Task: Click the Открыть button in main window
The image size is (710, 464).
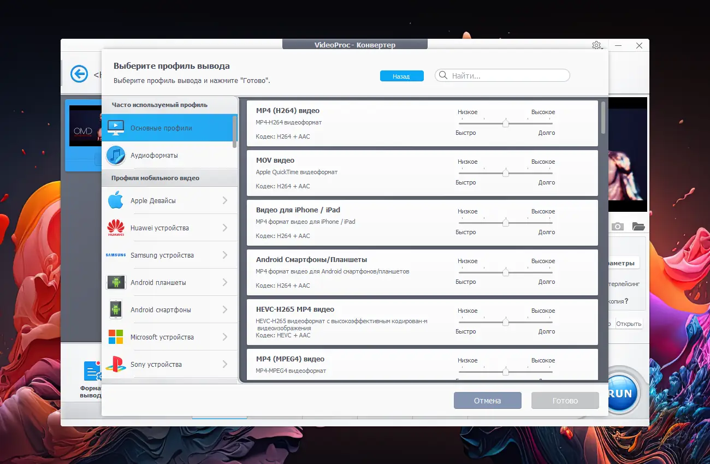Action: pos(629,324)
